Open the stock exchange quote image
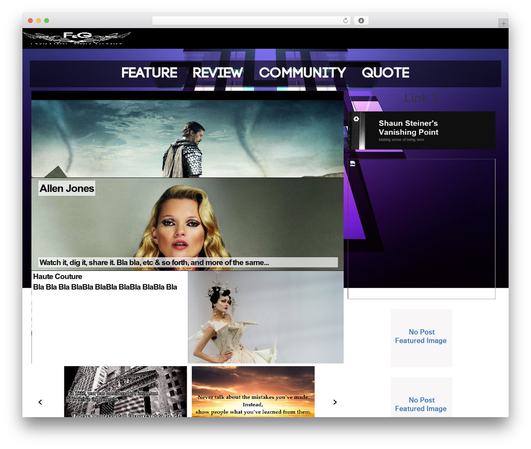 coord(126,391)
